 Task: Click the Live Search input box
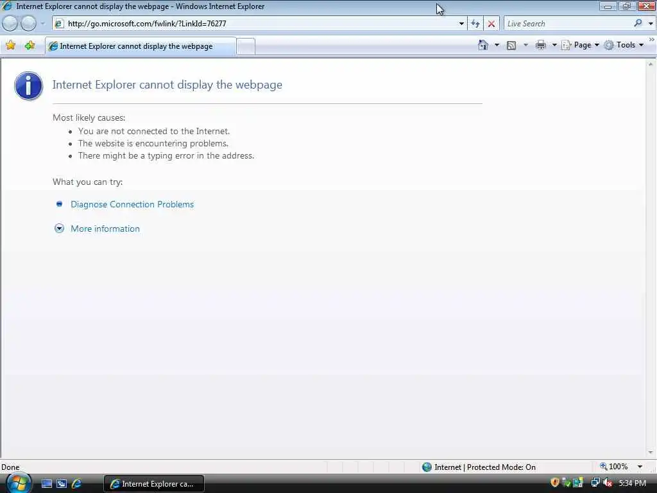pos(568,24)
